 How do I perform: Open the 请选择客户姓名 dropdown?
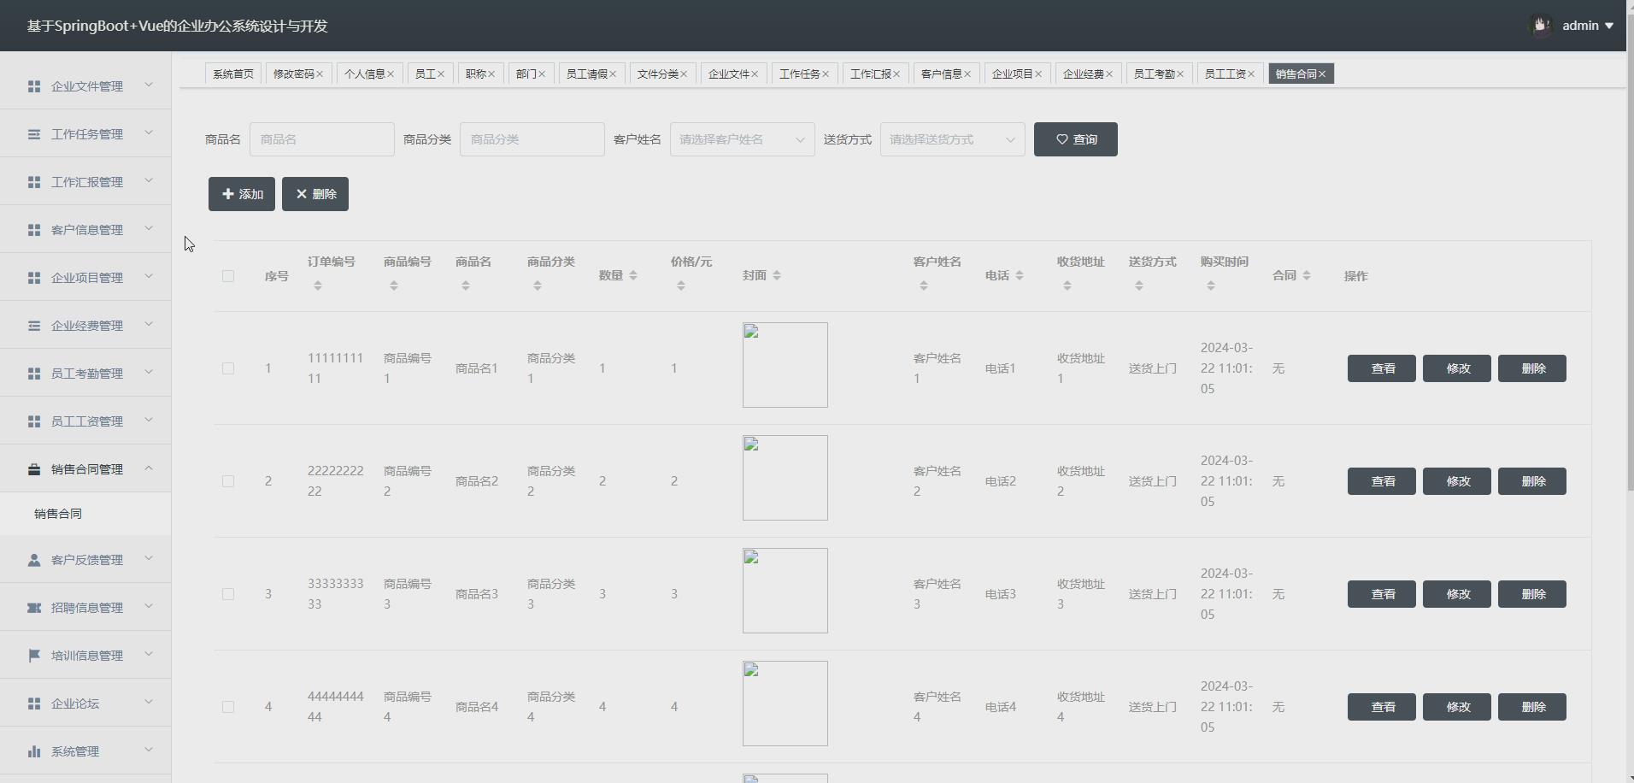pyautogui.click(x=742, y=138)
